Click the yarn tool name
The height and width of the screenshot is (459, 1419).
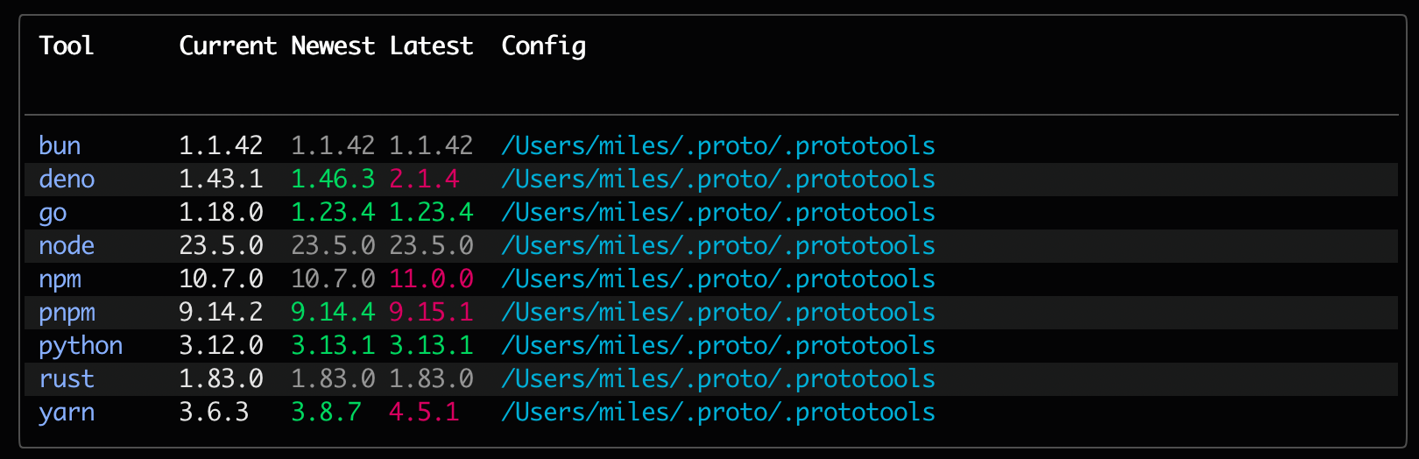[x=67, y=413]
